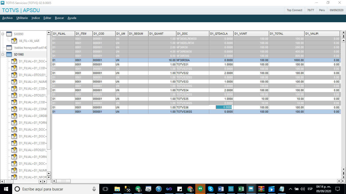346x194 pixels.
Task: Click the tablas honeywell table icon
Action: coord(9,48)
